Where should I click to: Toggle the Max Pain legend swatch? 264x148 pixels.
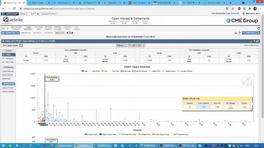122,71
